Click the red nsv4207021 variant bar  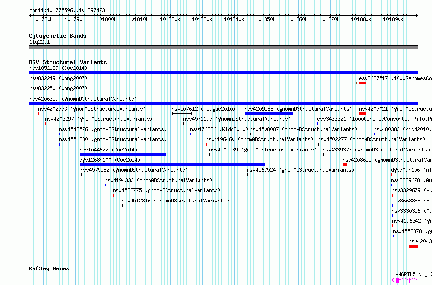coord(362,114)
